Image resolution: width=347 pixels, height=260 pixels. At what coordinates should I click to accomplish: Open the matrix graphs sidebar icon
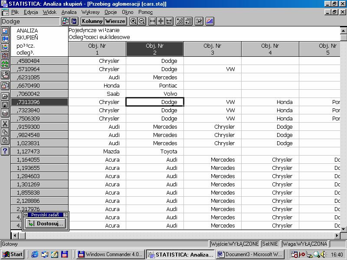(5, 55)
